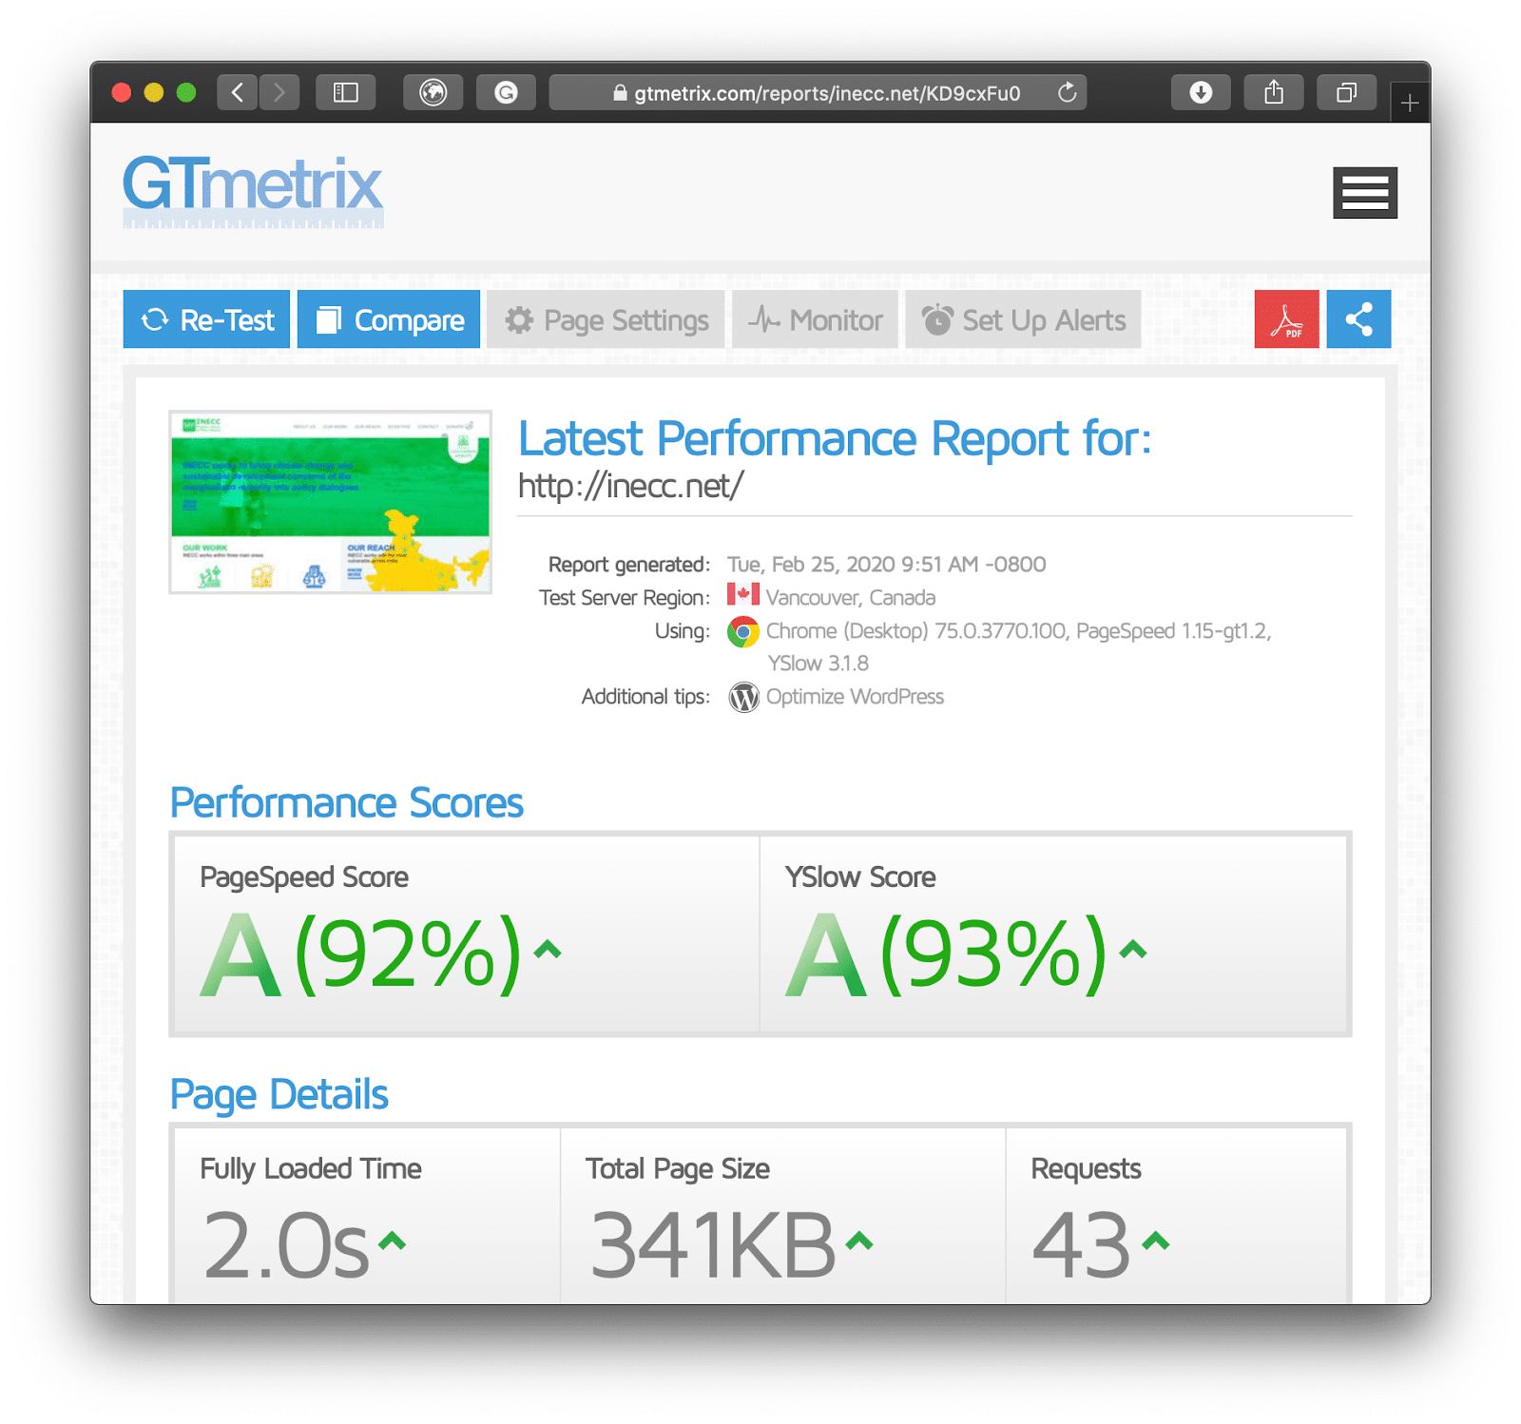Focus the address bar URL field
The width and height of the screenshot is (1521, 1424).
pyautogui.click(x=818, y=93)
